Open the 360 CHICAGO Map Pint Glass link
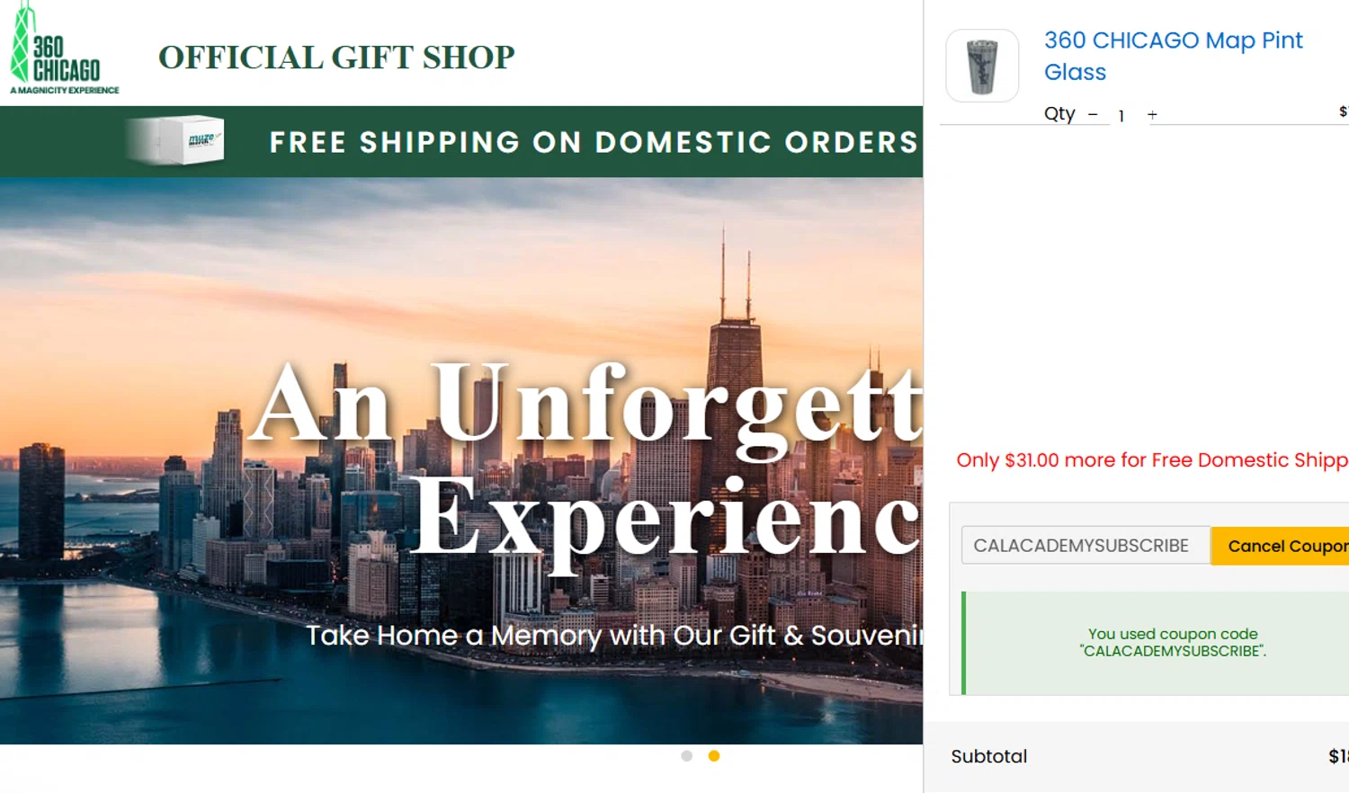Viewport: 1349px width, 793px height. point(1173,56)
